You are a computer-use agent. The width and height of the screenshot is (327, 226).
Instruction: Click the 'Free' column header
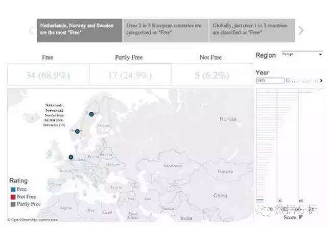48,57
